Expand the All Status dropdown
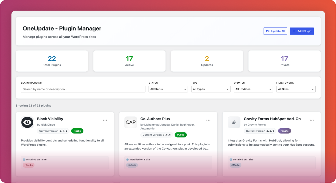This screenshot has width=336, height=183. pyautogui.click(x=168, y=89)
